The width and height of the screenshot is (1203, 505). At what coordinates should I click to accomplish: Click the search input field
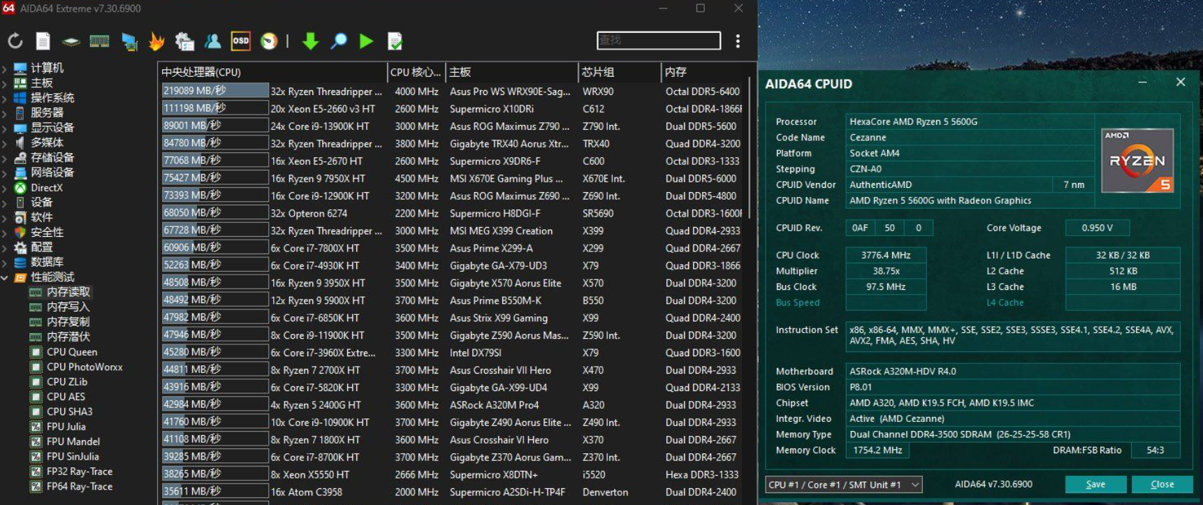click(658, 41)
